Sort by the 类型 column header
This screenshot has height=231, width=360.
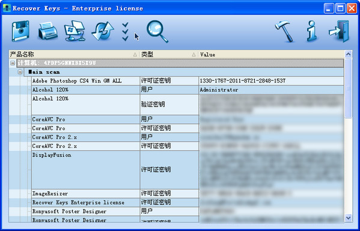click(x=169, y=54)
